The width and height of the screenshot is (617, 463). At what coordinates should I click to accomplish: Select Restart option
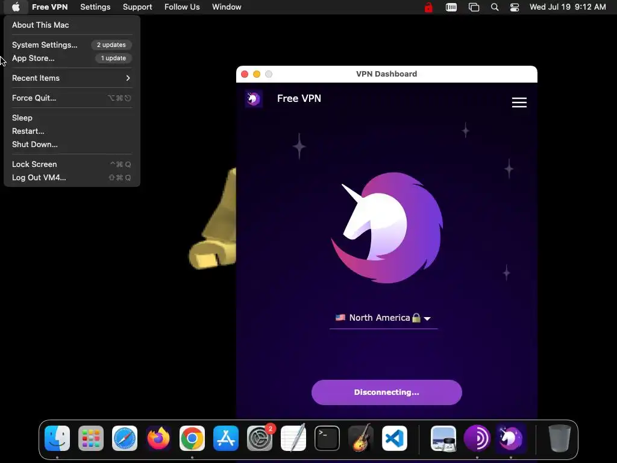click(x=72, y=131)
